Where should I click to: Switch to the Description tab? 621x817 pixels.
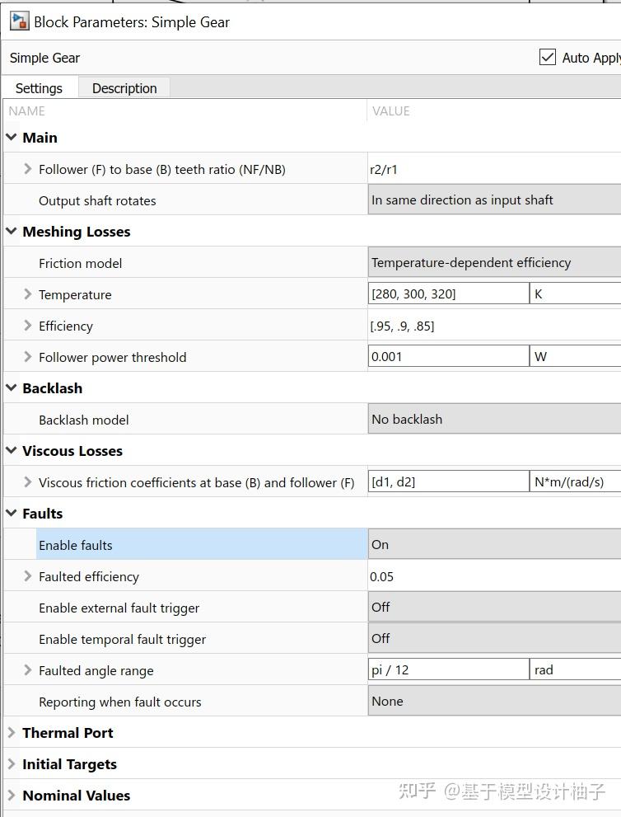[124, 88]
